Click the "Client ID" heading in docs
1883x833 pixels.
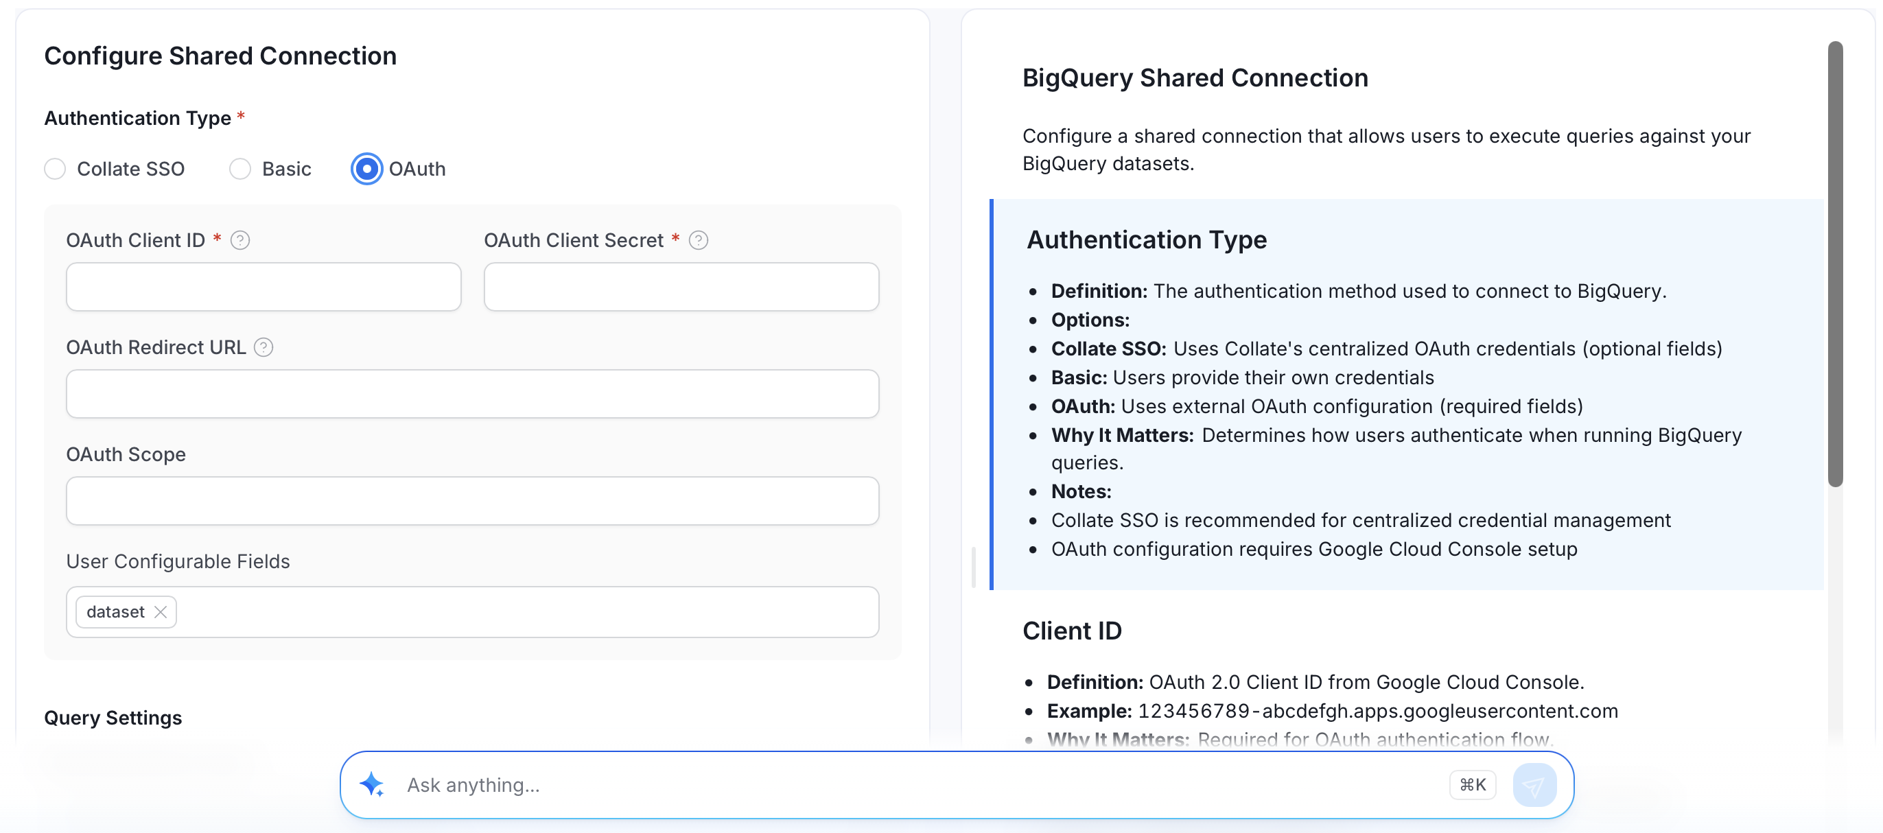1072,631
